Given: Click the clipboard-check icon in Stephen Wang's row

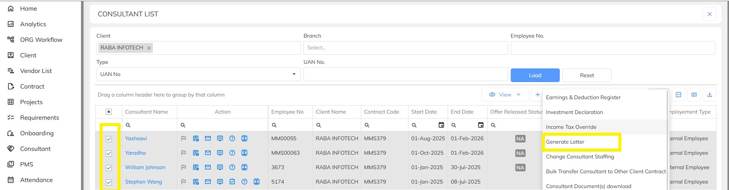Looking at the screenshot, I should point(232,182).
